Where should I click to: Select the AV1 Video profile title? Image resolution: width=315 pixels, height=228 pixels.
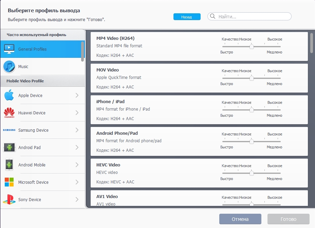pos(107,196)
